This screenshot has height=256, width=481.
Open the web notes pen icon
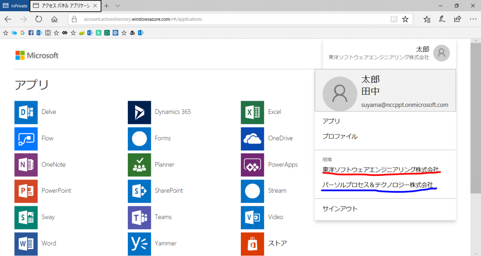tap(442, 19)
